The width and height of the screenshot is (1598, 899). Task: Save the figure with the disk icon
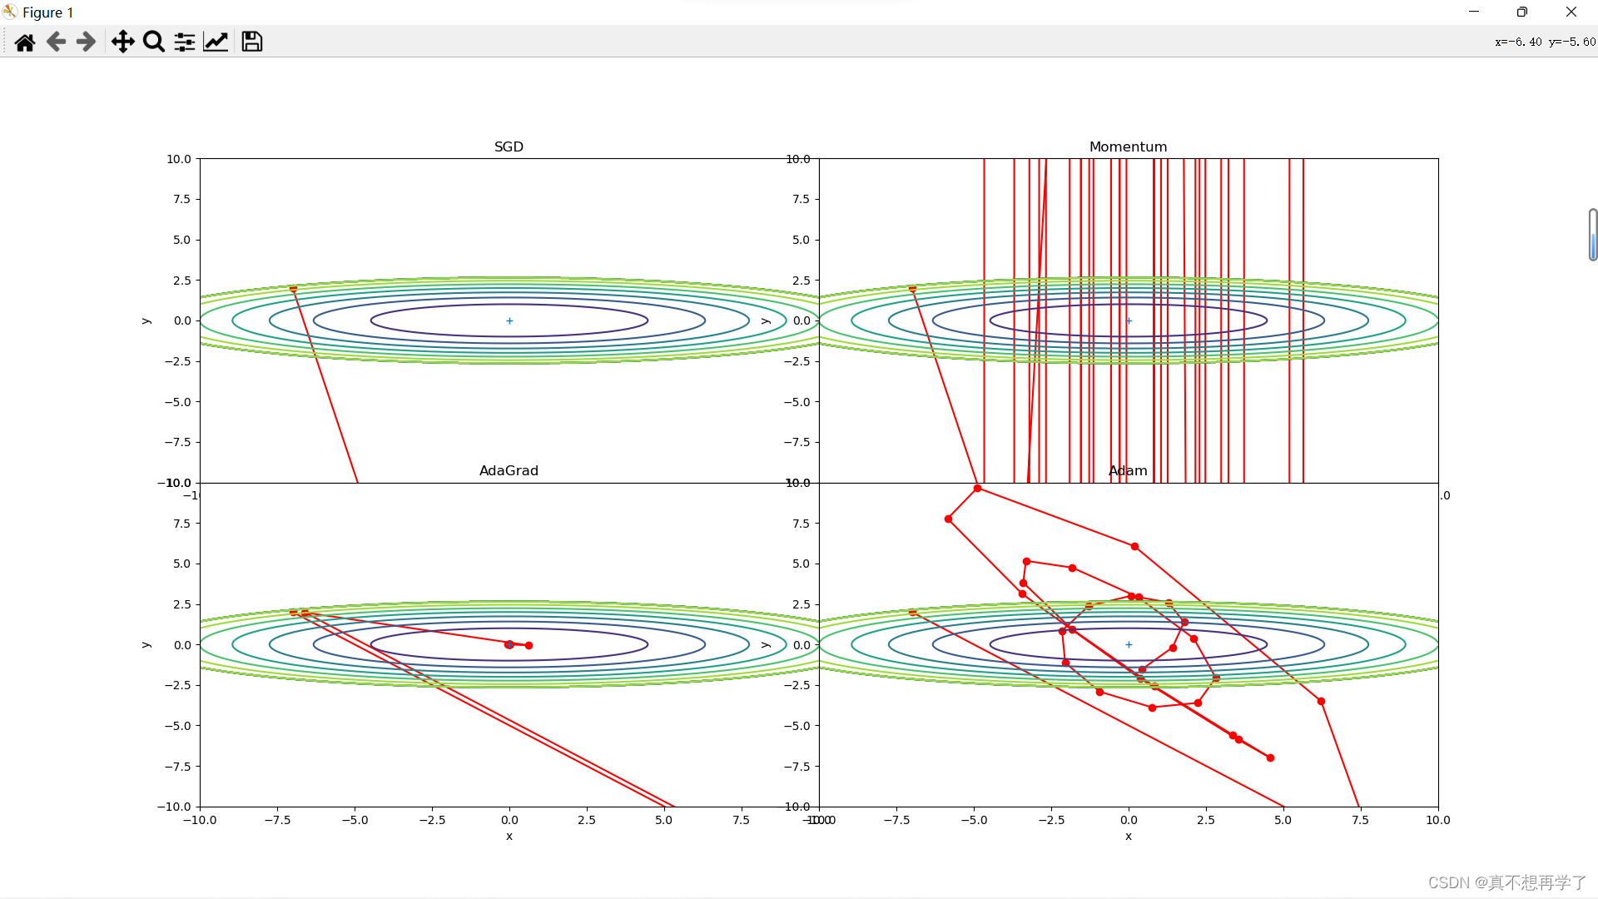point(252,42)
